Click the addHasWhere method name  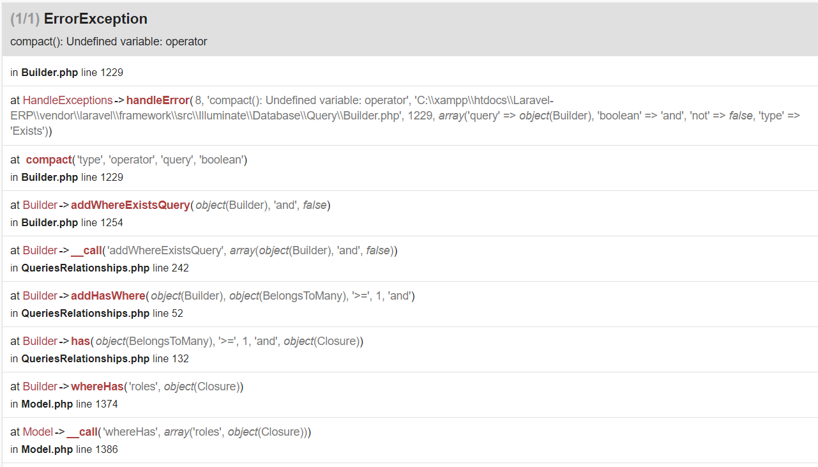[x=108, y=296]
